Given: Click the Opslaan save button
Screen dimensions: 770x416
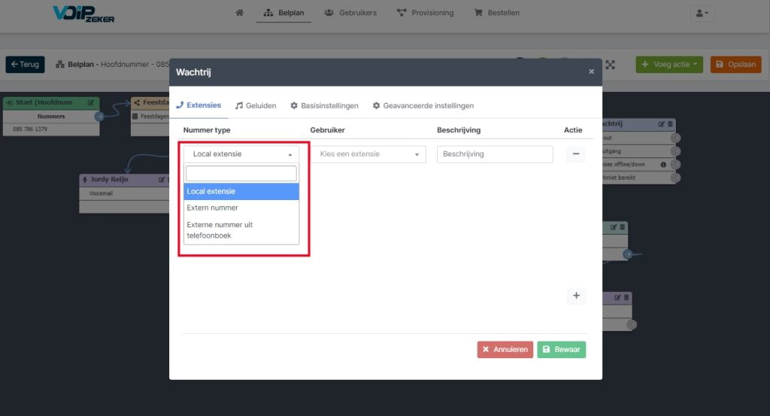Looking at the screenshot, I should [735, 65].
